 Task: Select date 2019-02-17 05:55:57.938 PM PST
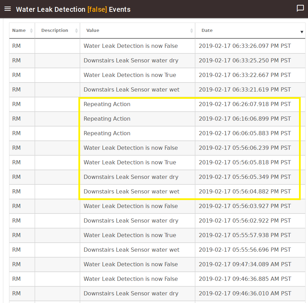pos(245,235)
